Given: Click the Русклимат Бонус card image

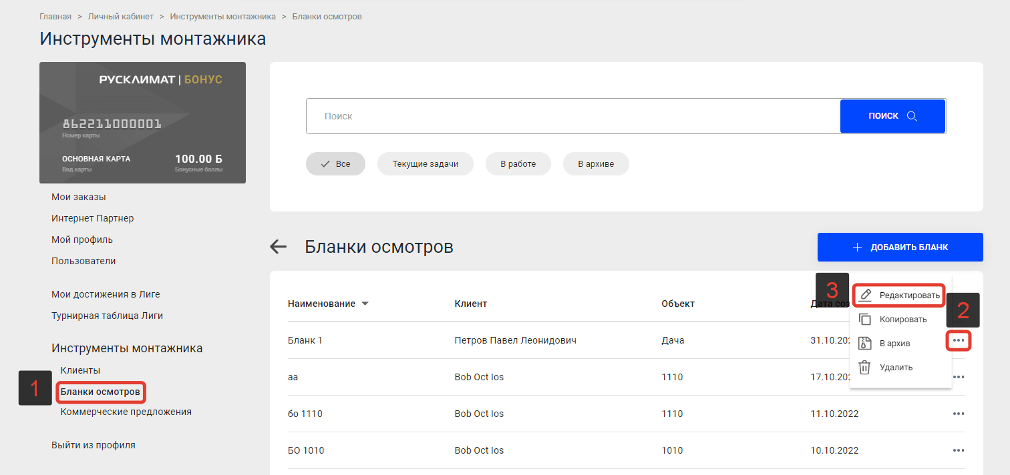Looking at the screenshot, I should 142,123.
